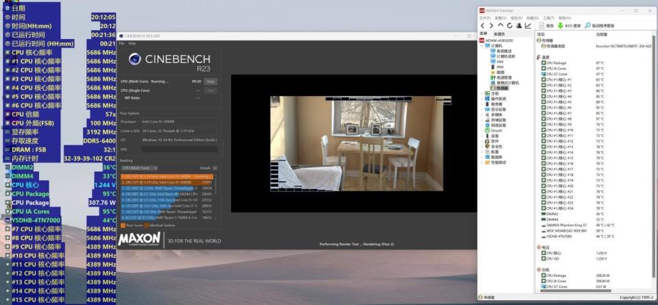658x305 pixels.
Task: Select the first orange ranking entry running
Action: point(167,177)
